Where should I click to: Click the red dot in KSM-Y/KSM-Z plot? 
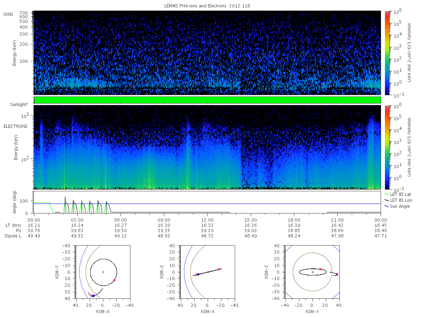[321, 269]
